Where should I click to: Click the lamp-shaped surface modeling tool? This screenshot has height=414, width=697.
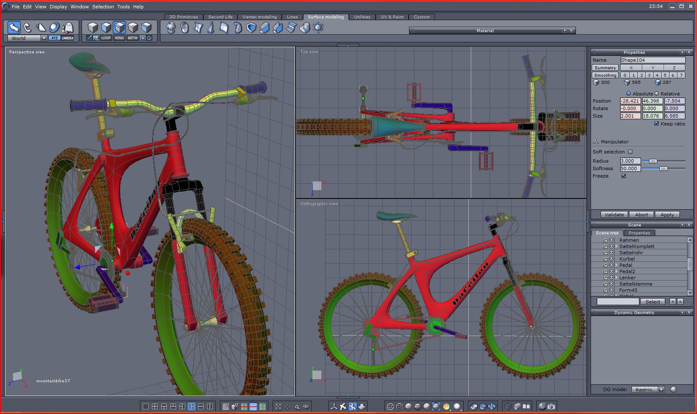(171, 28)
